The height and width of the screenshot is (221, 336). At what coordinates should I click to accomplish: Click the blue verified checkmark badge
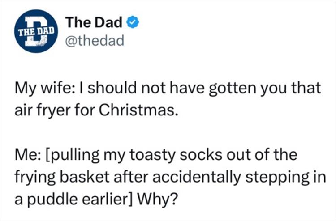point(136,22)
